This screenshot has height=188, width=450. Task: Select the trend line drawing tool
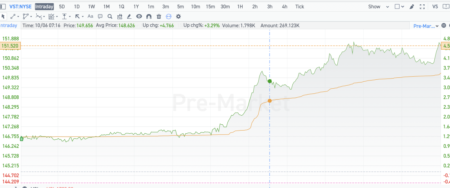click(13, 16)
